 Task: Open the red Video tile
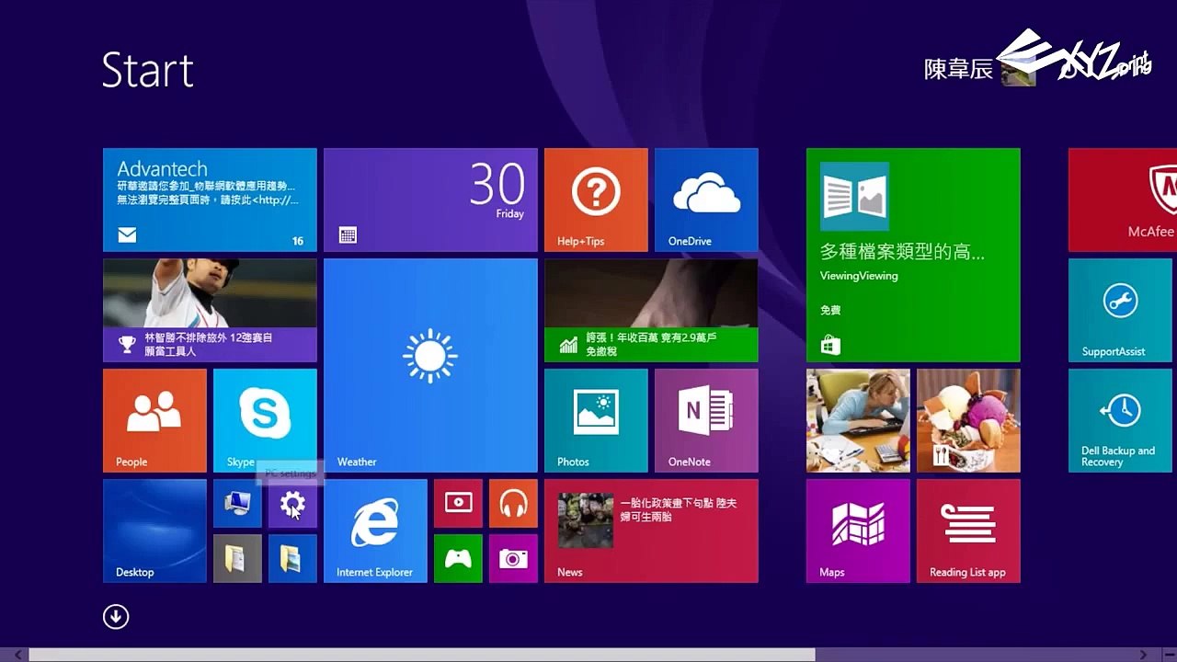coord(458,503)
